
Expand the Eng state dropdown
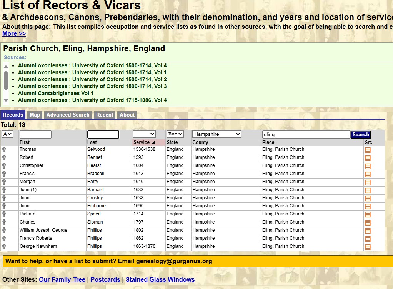(175, 134)
